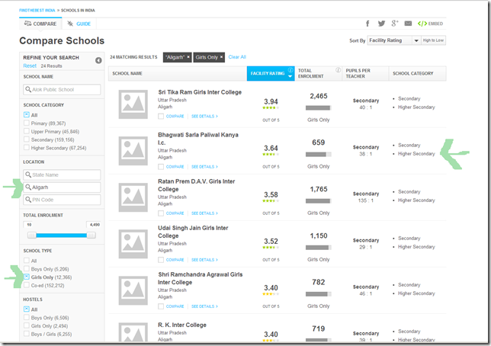Expand the Facility Rating column sort arrow

coord(290,77)
